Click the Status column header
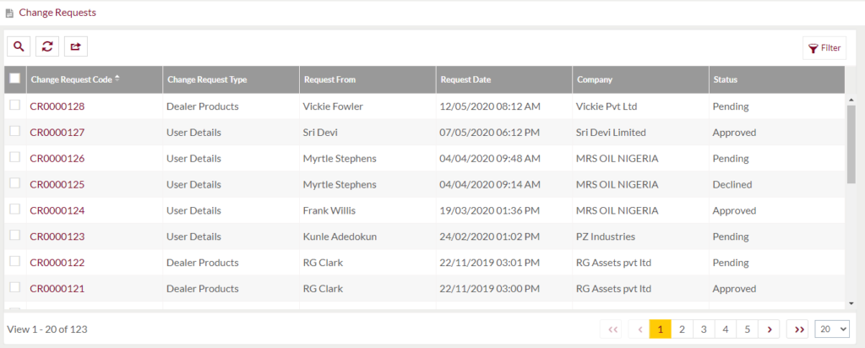The height and width of the screenshot is (348, 865). point(725,79)
